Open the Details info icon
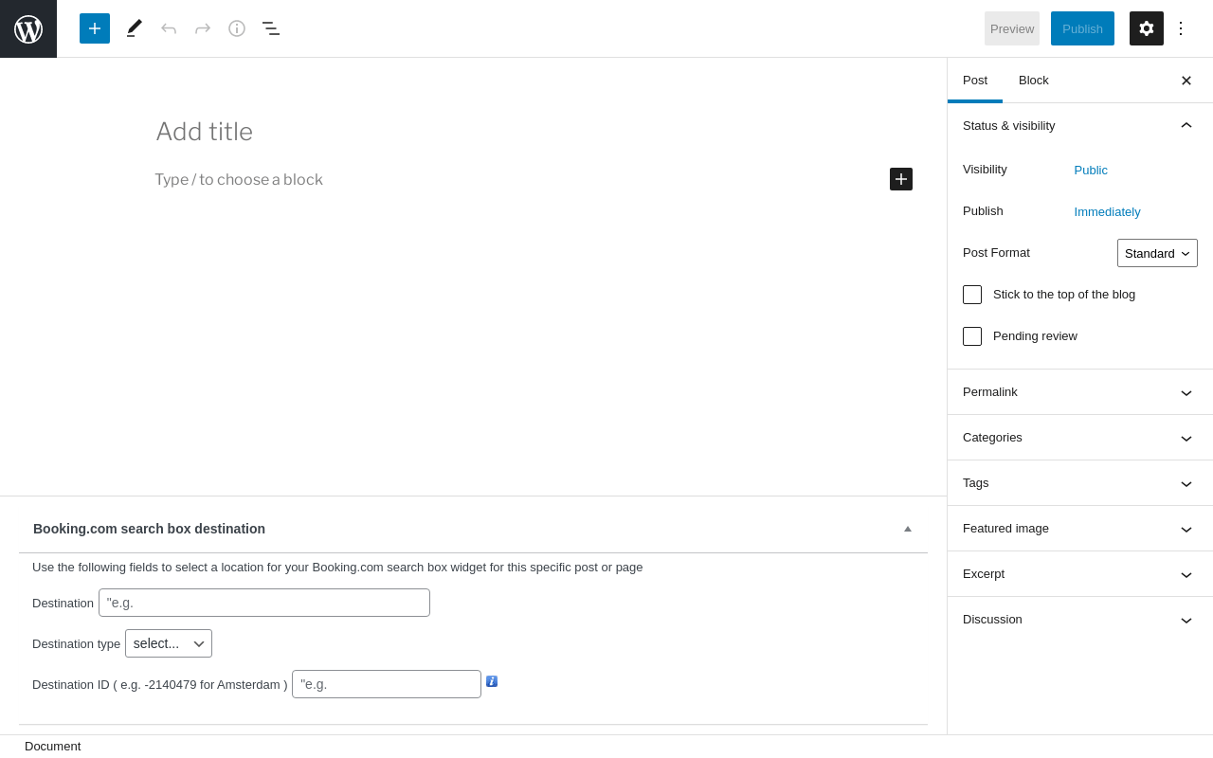 [x=237, y=28]
